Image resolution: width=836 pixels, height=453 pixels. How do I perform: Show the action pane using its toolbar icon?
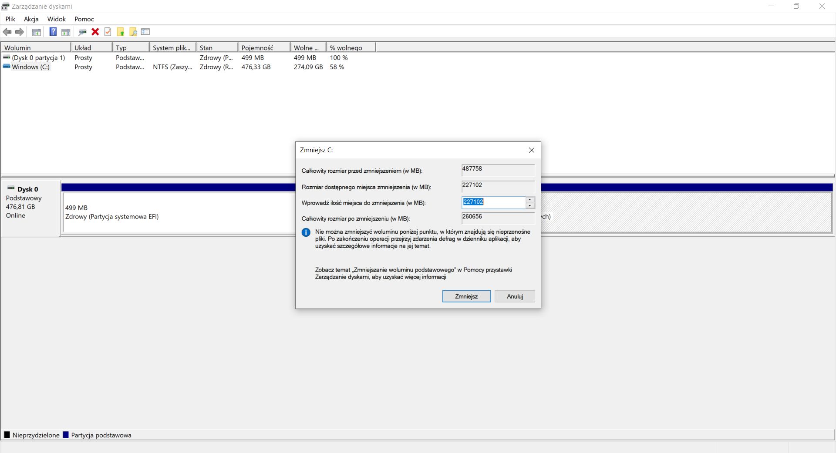66,32
